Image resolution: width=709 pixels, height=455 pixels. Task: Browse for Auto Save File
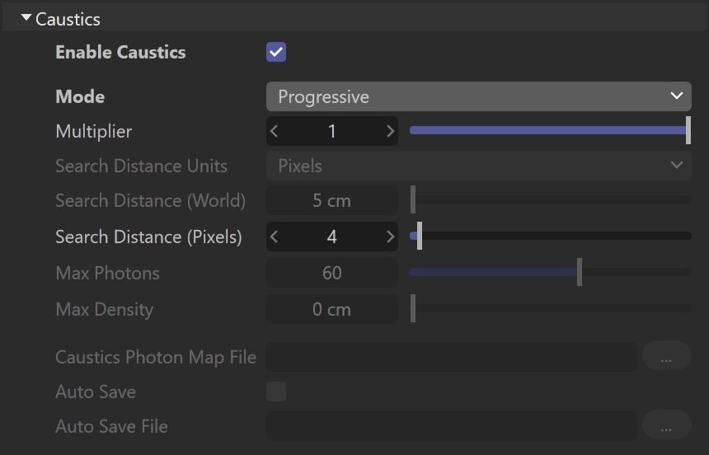pos(666,426)
